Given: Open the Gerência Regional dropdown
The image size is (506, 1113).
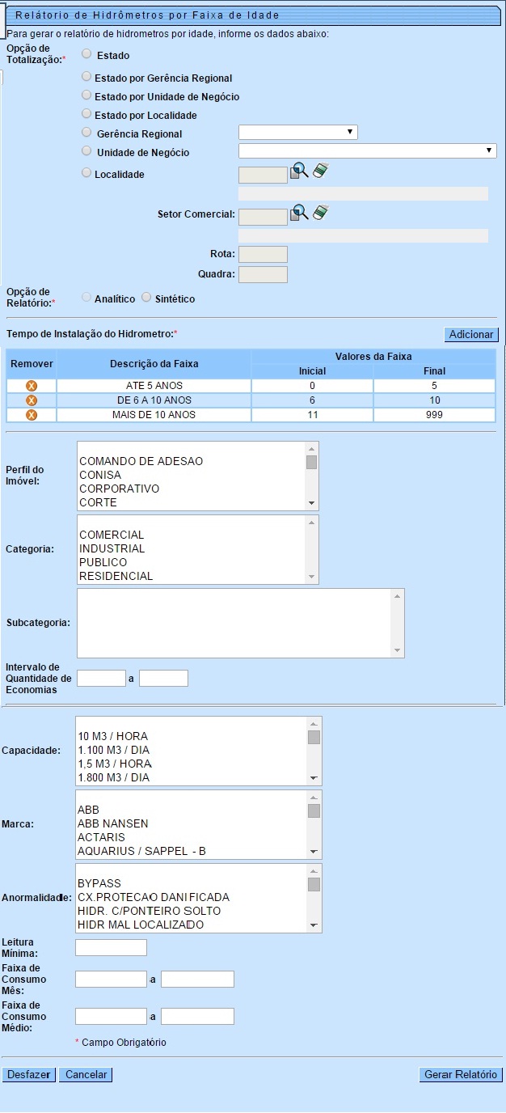Looking at the screenshot, I should 297,133.
